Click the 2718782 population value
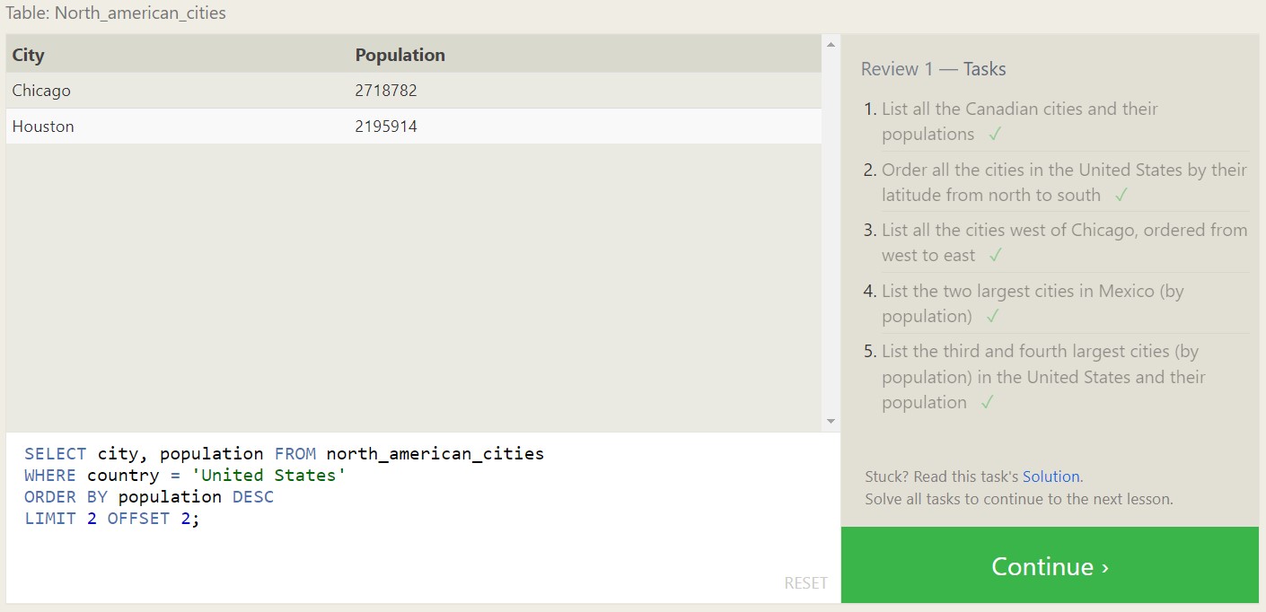Screen dimensions: 1266x612 386,91
